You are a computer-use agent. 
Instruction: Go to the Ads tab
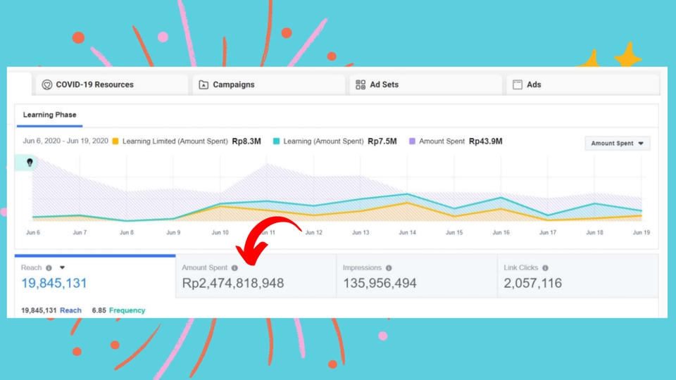pos(582,84)
